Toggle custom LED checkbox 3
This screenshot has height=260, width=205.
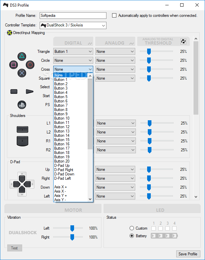(x=168, y=228)
